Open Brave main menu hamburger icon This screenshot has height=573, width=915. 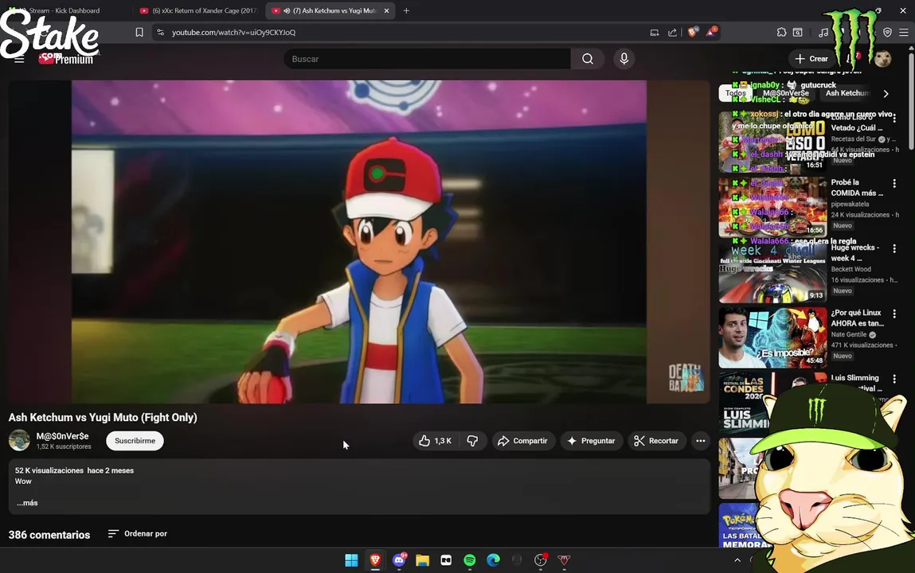pos(903,33)
